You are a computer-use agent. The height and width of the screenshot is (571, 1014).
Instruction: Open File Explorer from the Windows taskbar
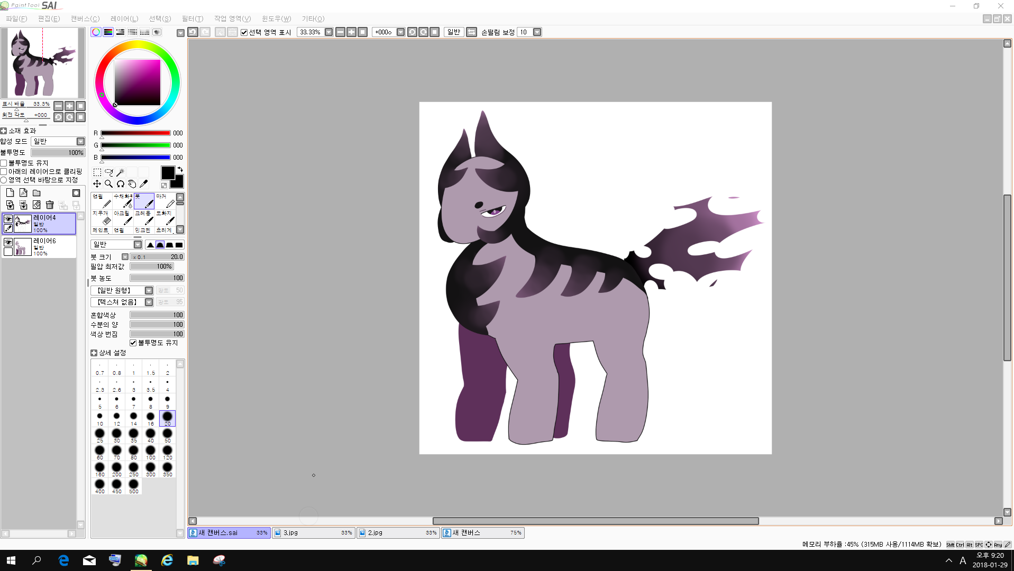193,560
